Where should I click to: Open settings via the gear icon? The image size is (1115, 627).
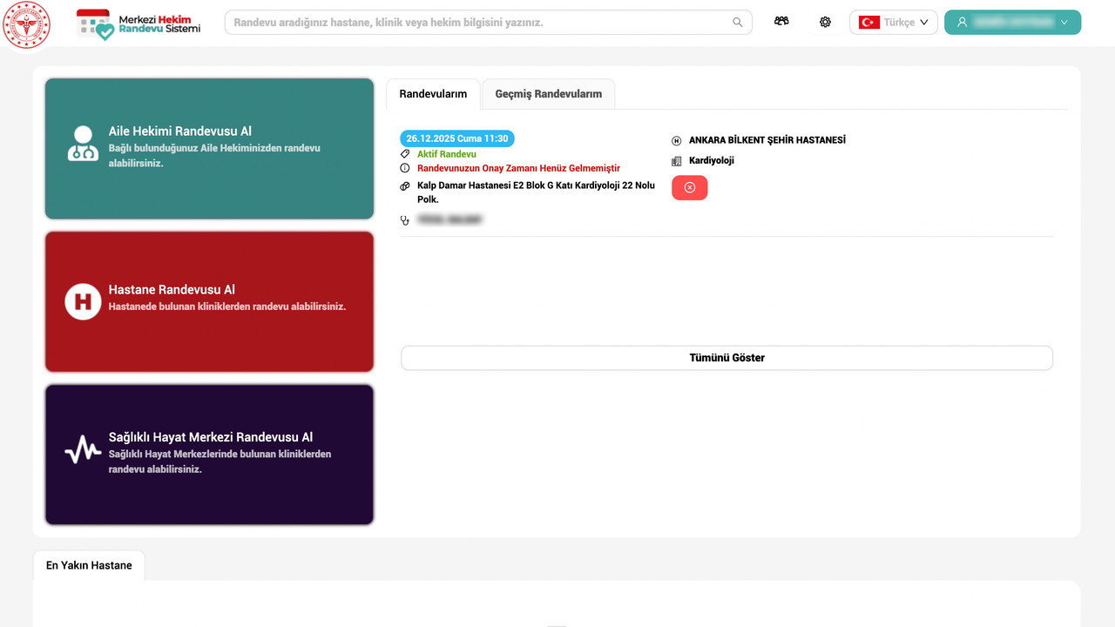[825, 23]
